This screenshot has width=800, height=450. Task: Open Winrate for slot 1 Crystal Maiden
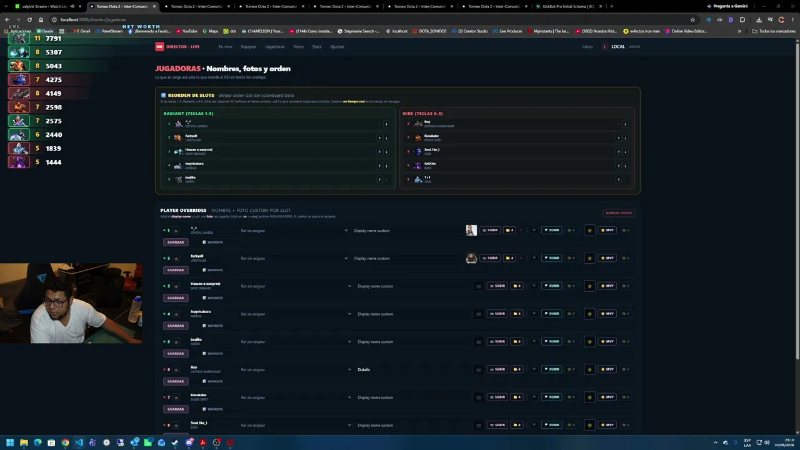213,242
